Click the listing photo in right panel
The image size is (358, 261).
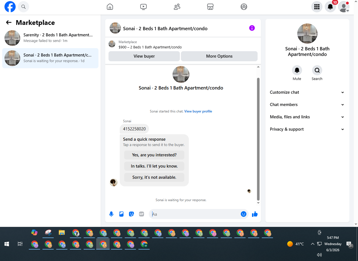coord(307,34)
